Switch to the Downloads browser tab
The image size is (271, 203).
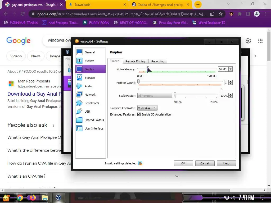[97, 5]
